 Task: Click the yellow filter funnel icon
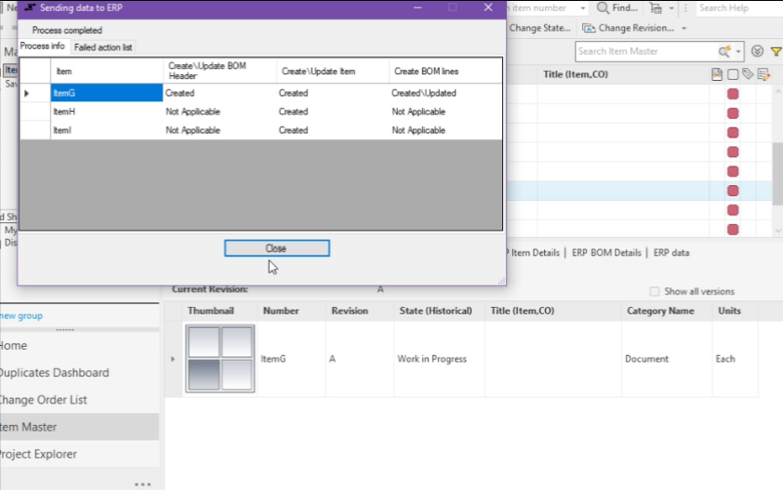[x=776, y=52]
